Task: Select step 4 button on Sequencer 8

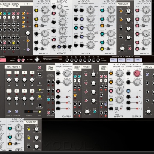Action: coord(32,72)
